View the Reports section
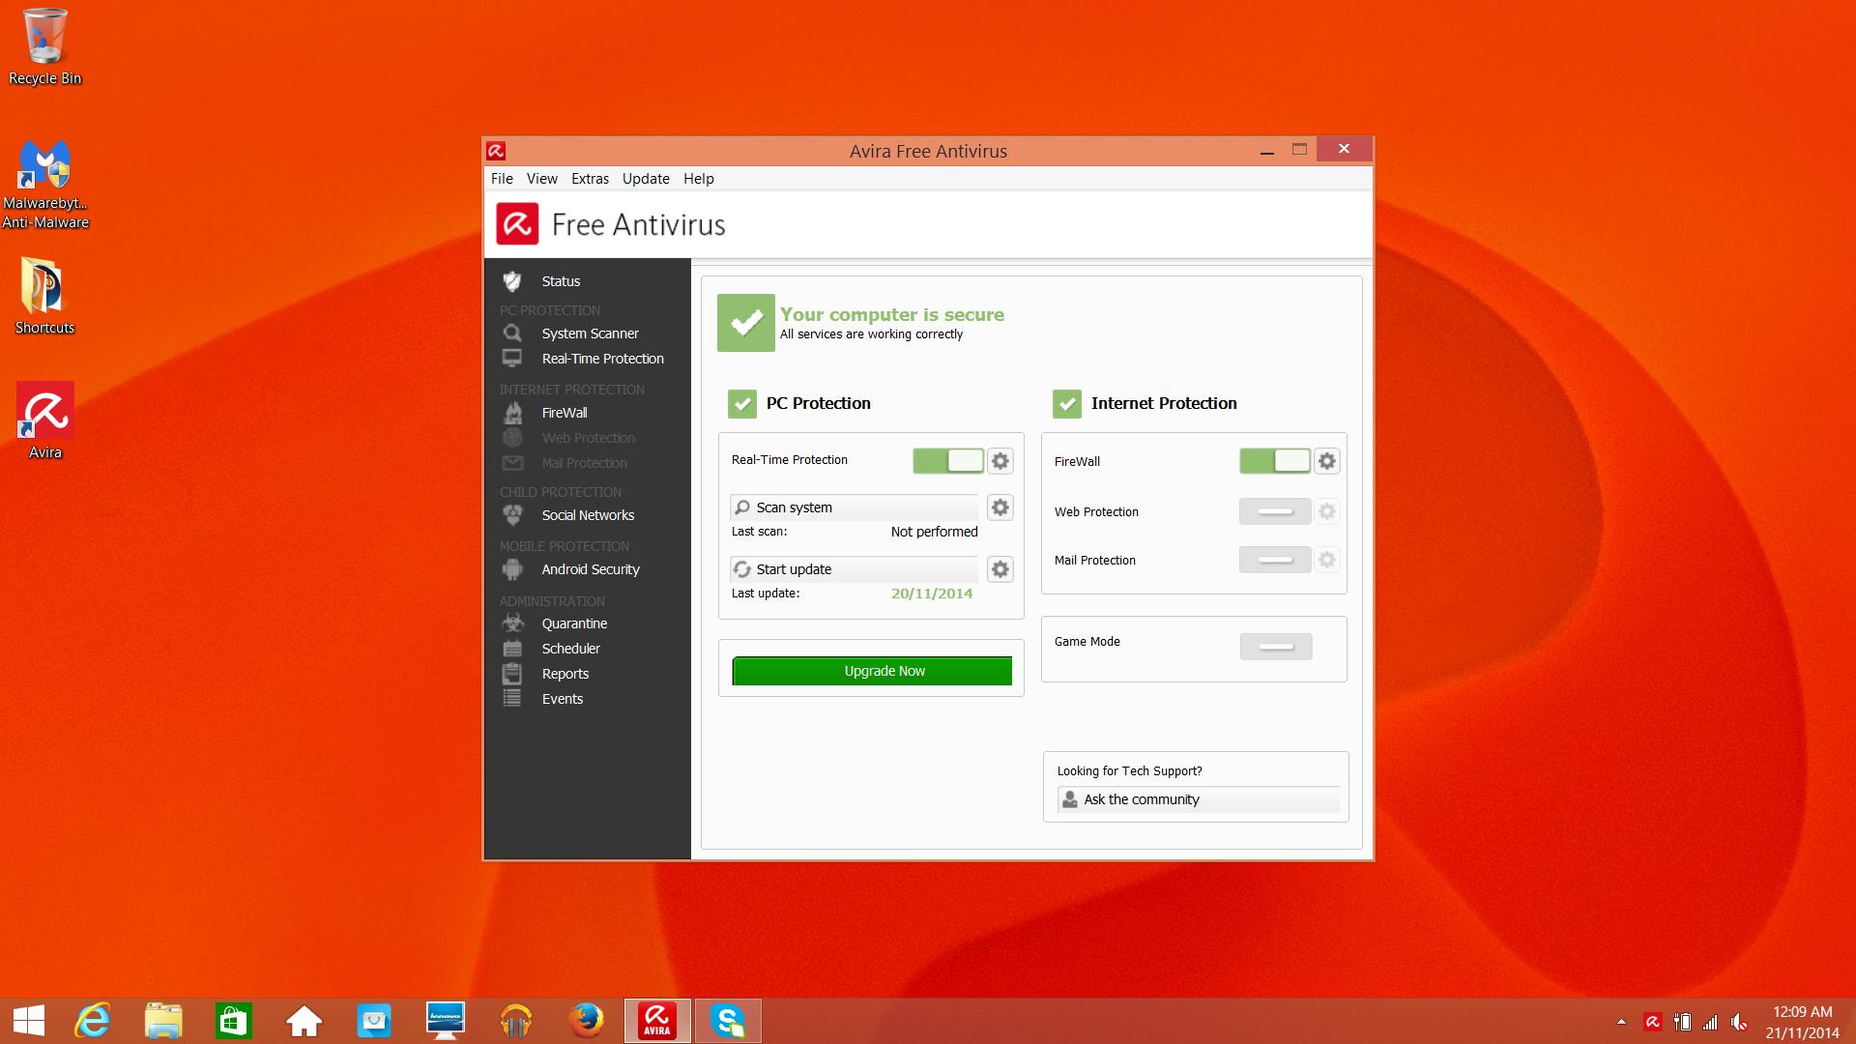Screen dimensions: 1856x1044 pos(565,673)
